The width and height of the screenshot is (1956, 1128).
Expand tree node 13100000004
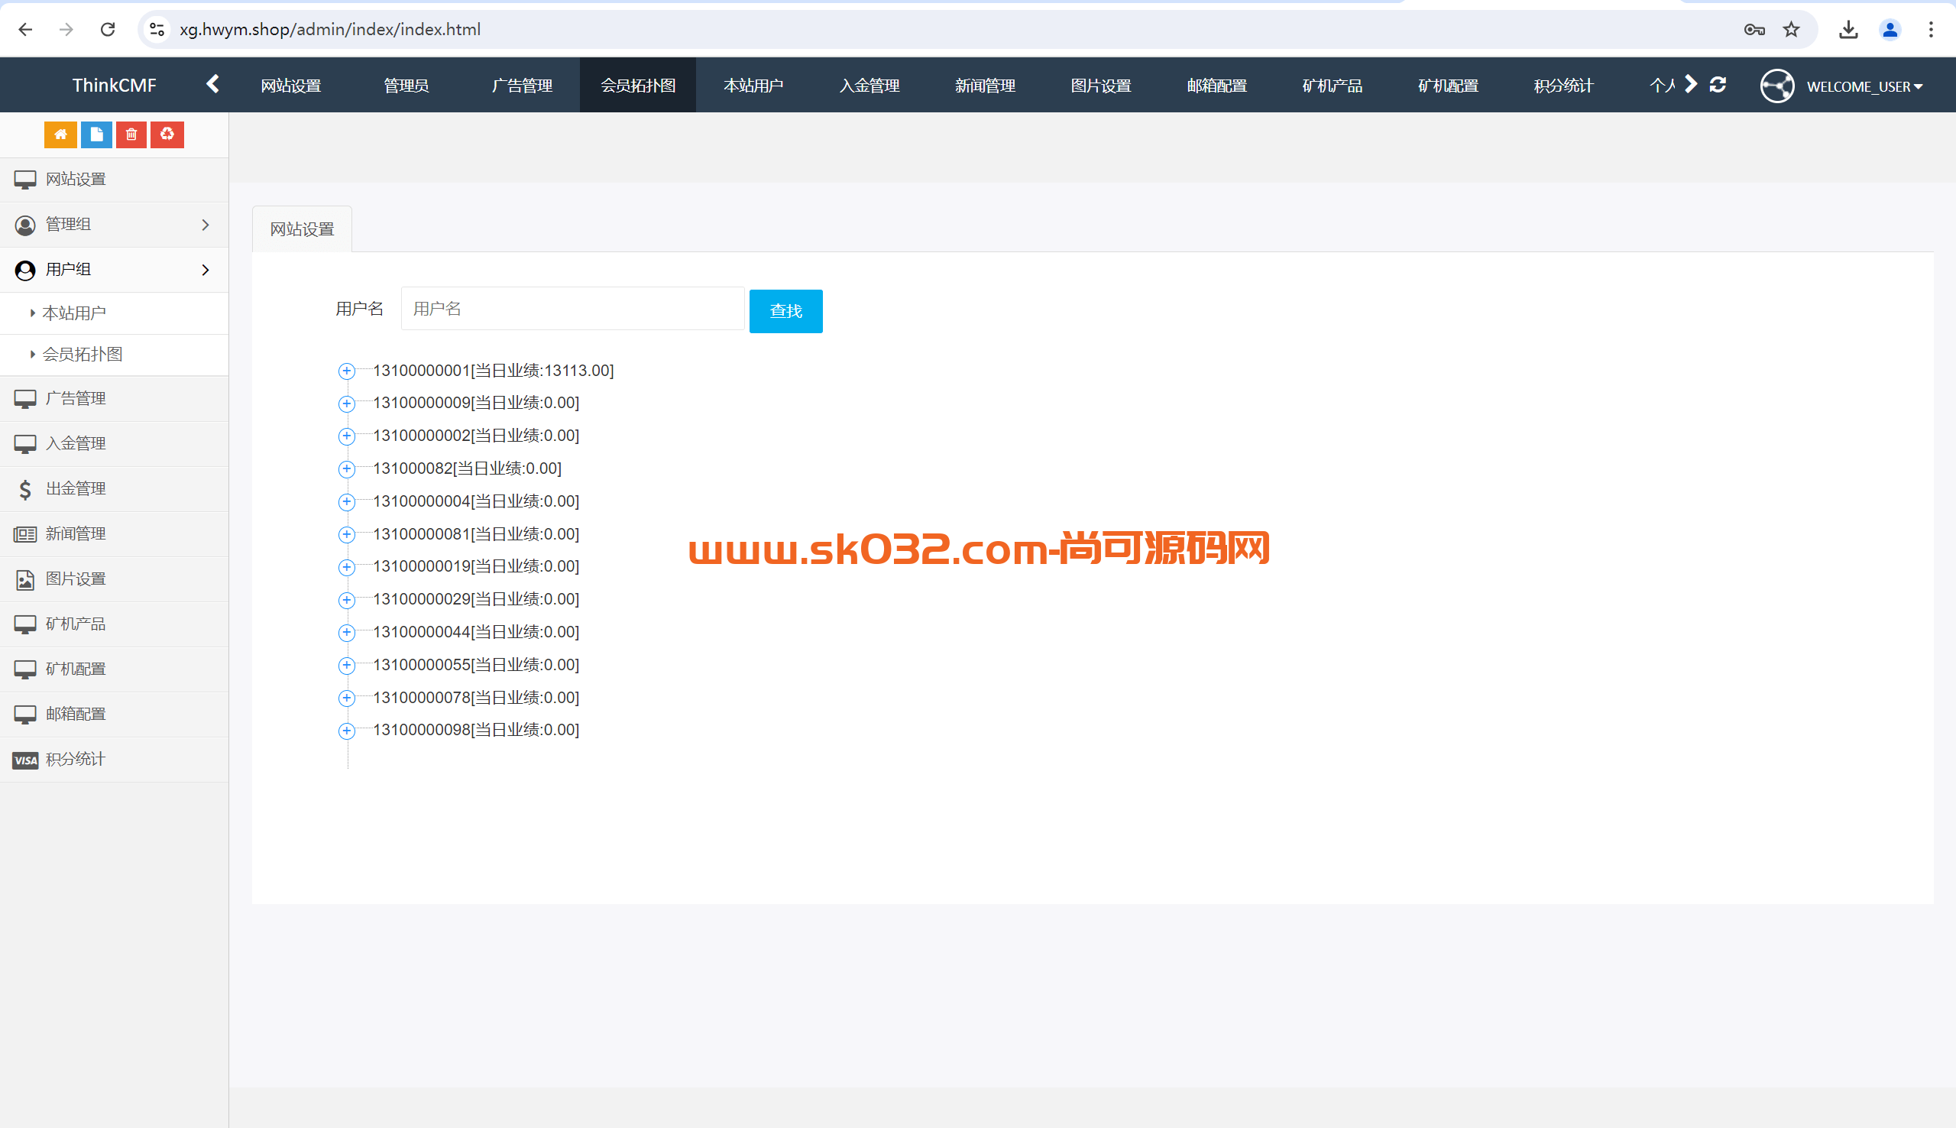click(346, 502)
